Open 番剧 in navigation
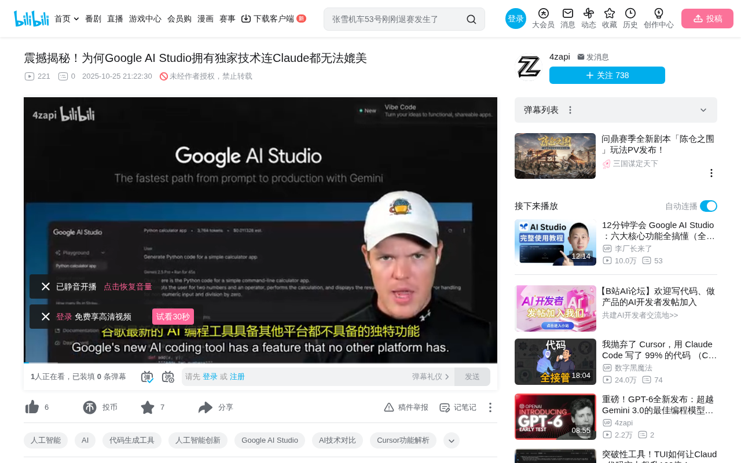Screen dimensions: 741x463 (93, 19)
